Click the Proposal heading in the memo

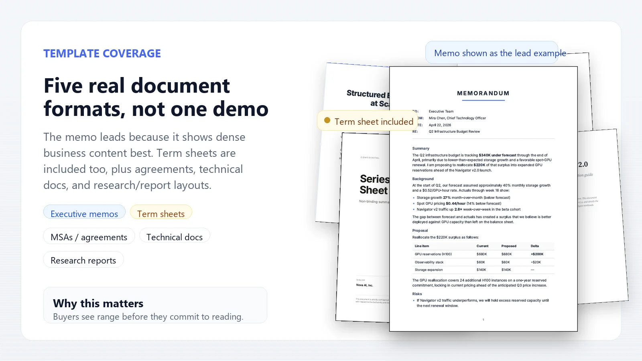pos(420,231)
